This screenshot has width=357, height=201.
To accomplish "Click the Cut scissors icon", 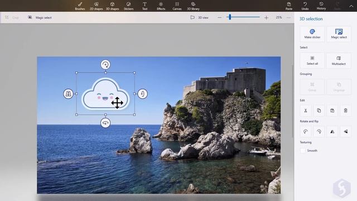I will [x=306, y=111].
